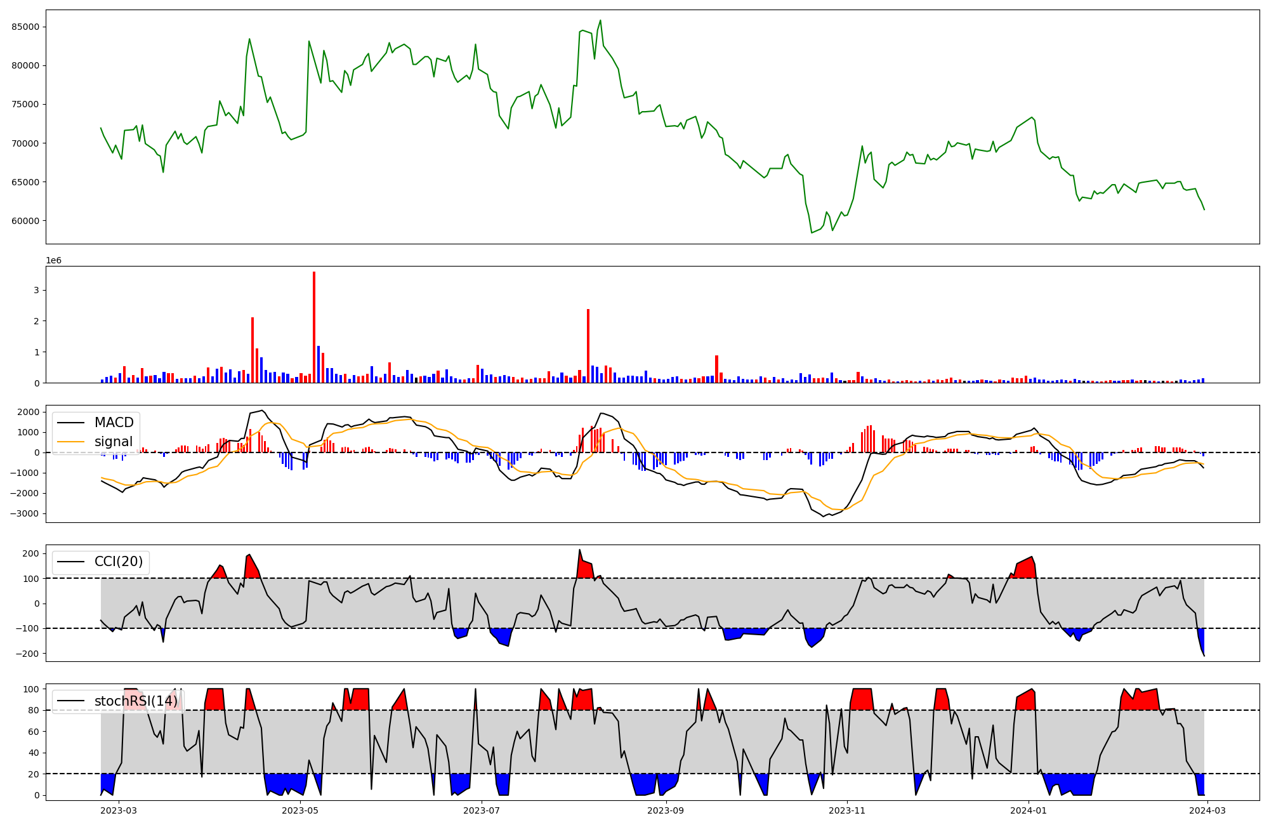Click the 2023-03 x-axis date label
Viewport: 1269px width, 825px height.
[x=119, y=810]
